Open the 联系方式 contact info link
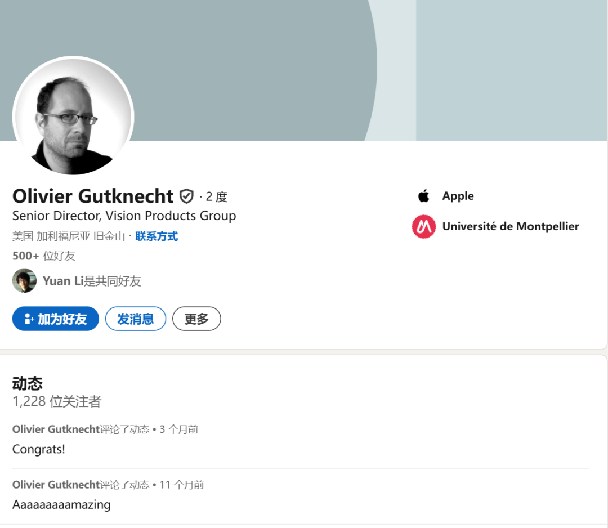This screenshot has width=608, height=528. 157,236
